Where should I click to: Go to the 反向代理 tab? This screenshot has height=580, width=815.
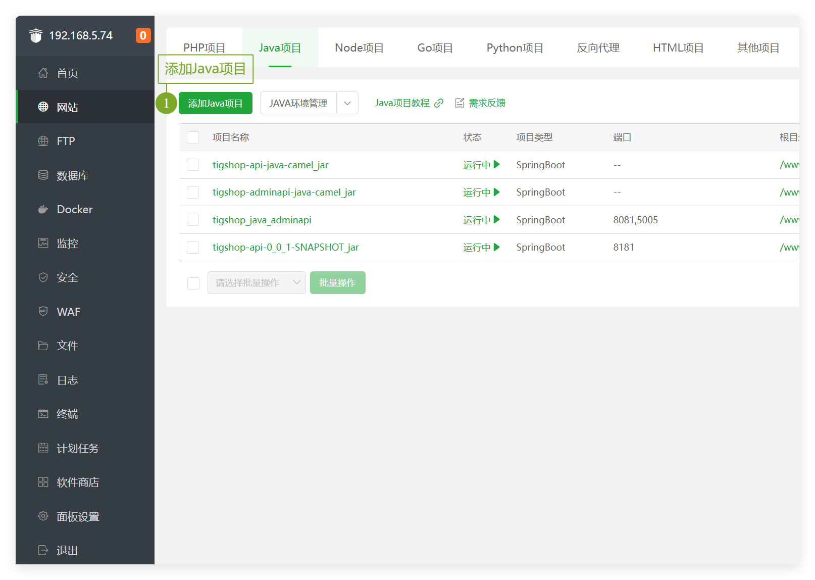pos(598,47)
